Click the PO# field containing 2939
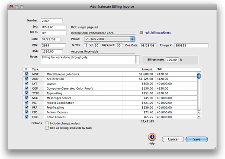The image size is (225, 159). coord(53,45)
